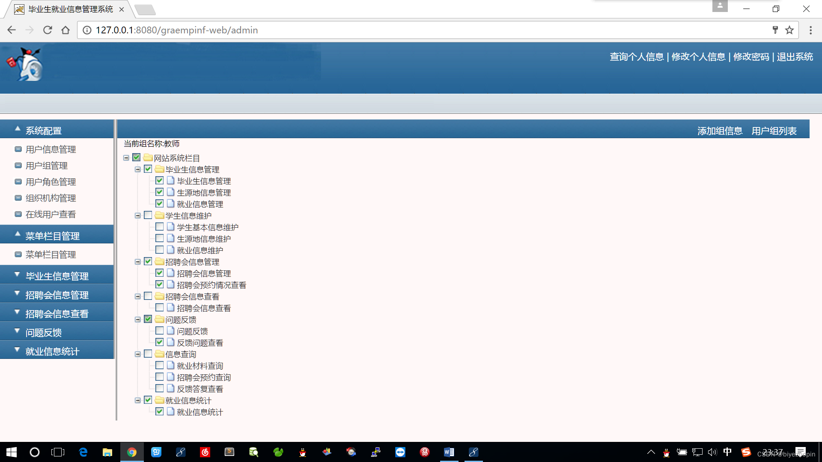
Task: Open Word from taskbar
Action: coord(449,452)
